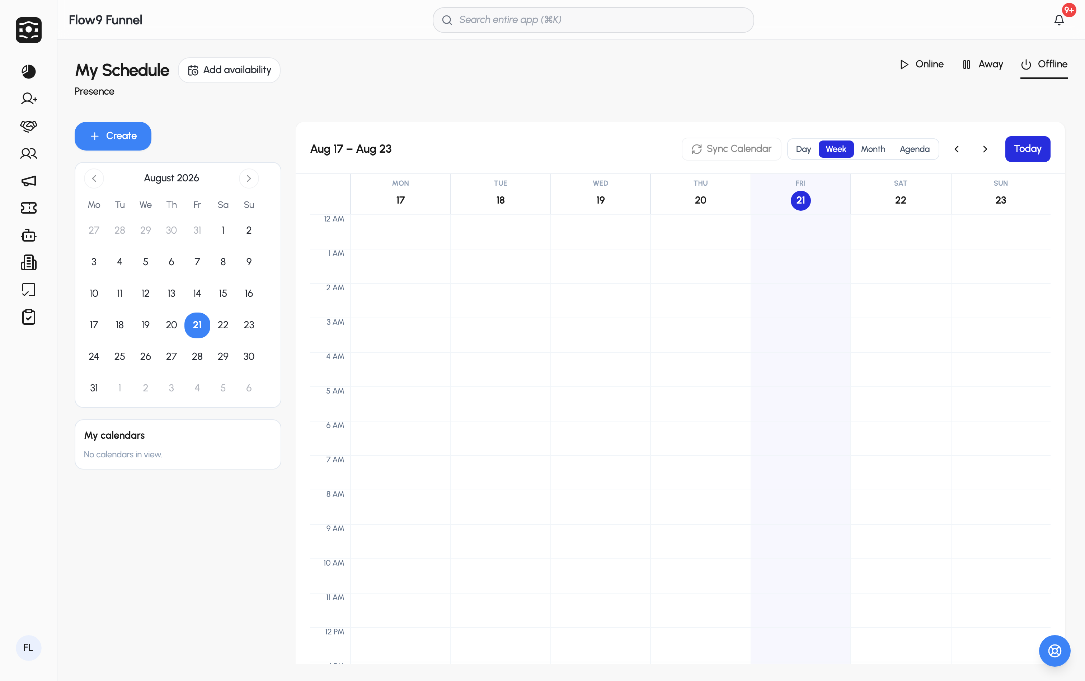The height and width of the screenshot is (681, 1085).
Task: Select August 26 in mini calendar
Action: [145, 357]
